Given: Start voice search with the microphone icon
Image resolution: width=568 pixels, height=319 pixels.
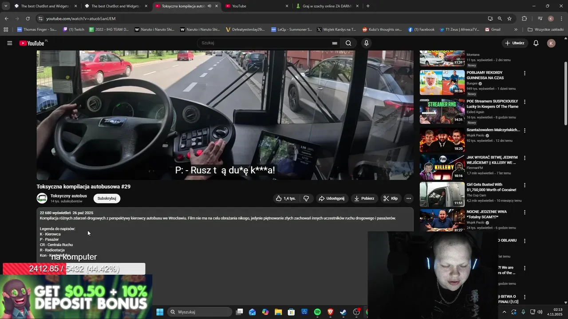Looking at the screenshot, I should tap(366, 43).
